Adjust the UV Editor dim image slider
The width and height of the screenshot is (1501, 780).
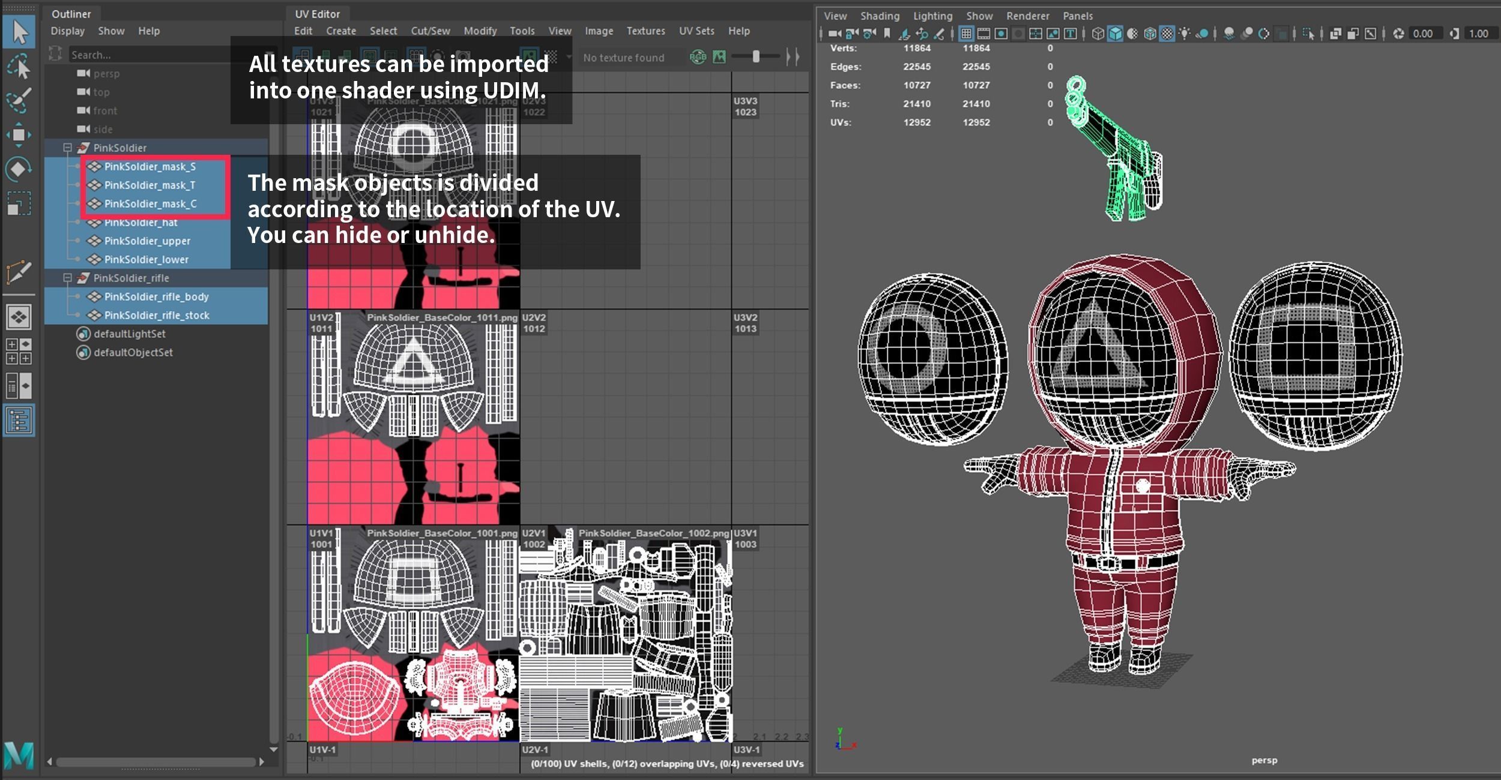[x=756, y=57]
